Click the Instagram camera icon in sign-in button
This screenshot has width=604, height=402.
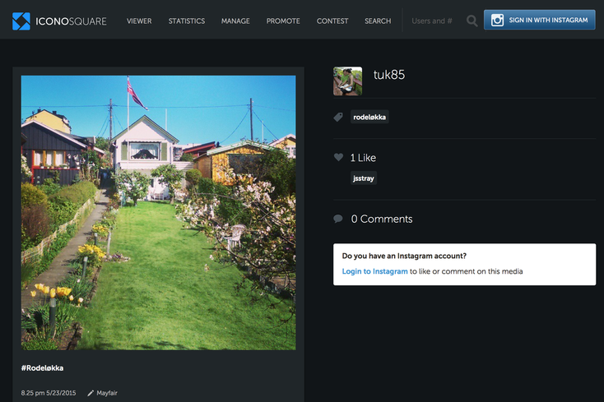pyautogui.click(x=497, y=20)
